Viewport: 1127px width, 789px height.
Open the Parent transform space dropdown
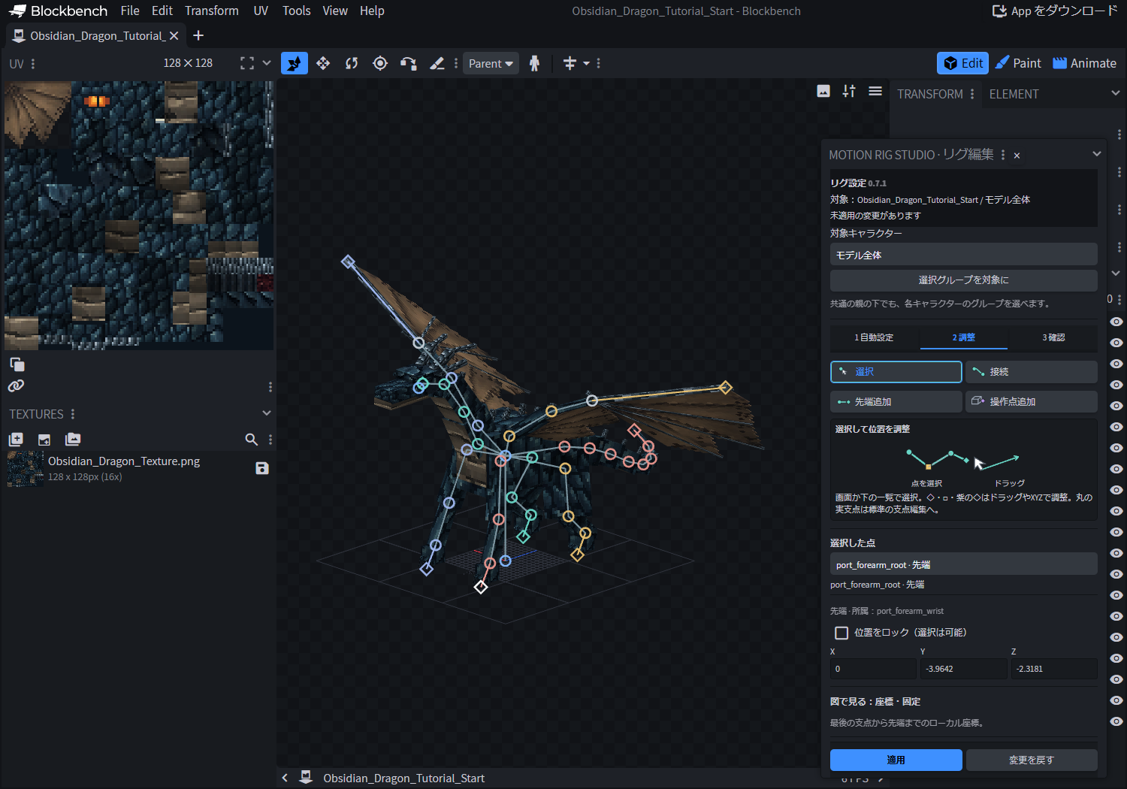(491, 63)
